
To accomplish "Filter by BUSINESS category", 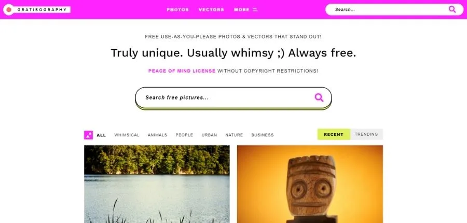I will (x=263, y=135).
